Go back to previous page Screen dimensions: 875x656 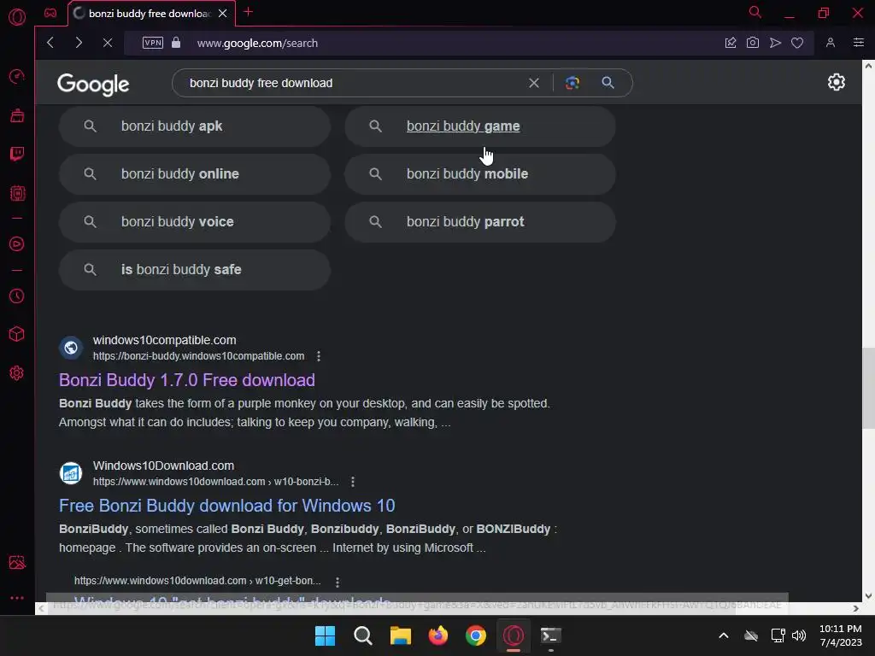pos(50,43)
